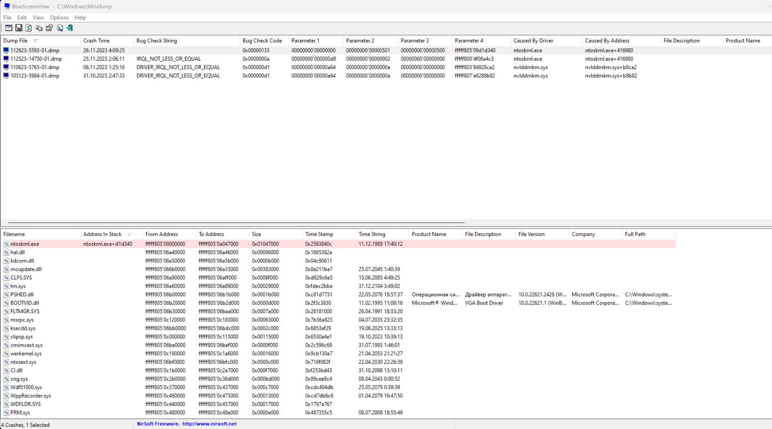Click the Save Selected Items floppy icon
772x429 pixels.
(18, 28)
